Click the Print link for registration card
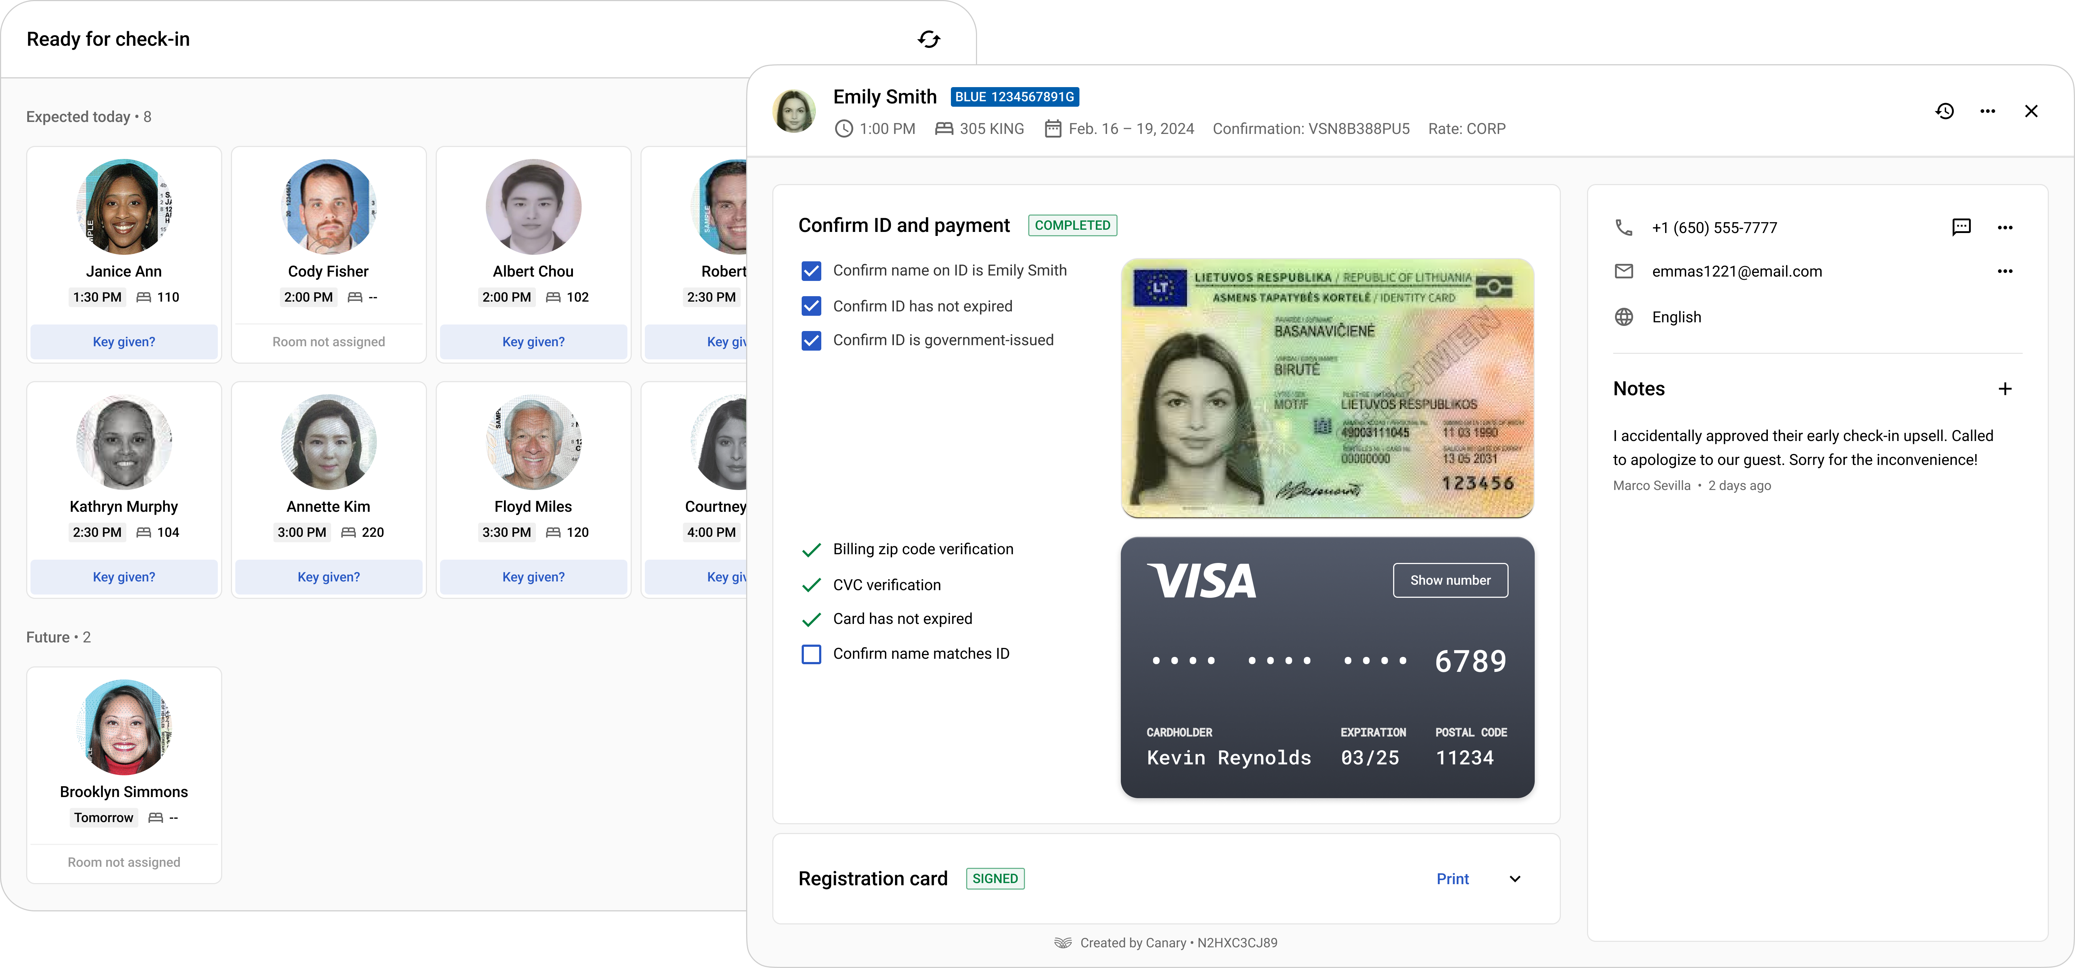This screenshot has height=968, width=2075. 1452,879
